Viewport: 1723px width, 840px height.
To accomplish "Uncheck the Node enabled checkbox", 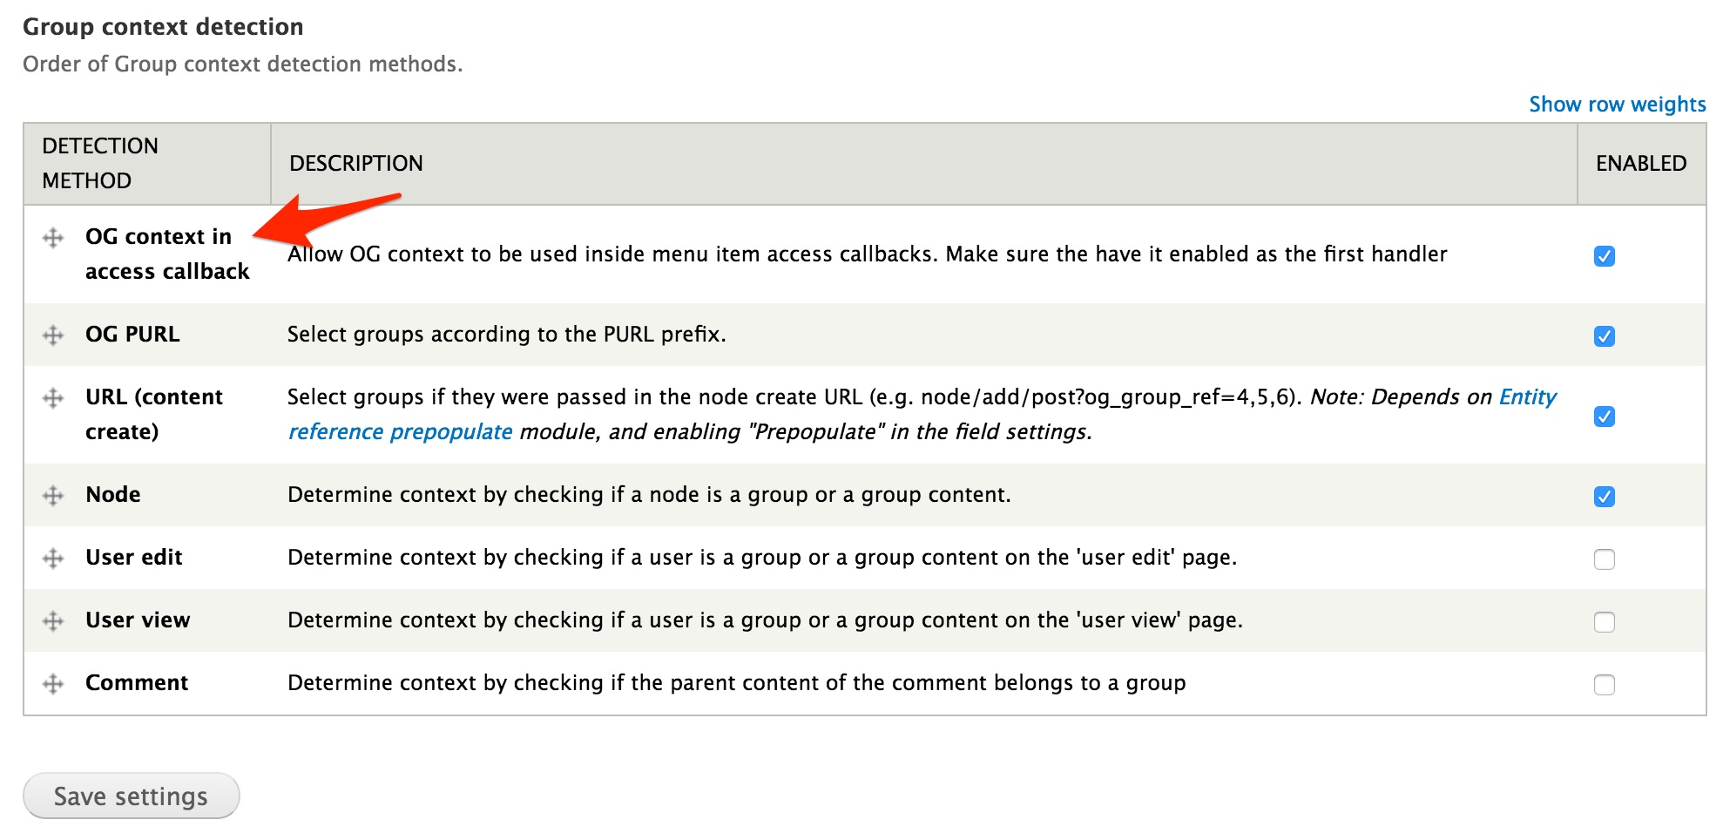I will pyautogui.click(x=1604, y=497).
